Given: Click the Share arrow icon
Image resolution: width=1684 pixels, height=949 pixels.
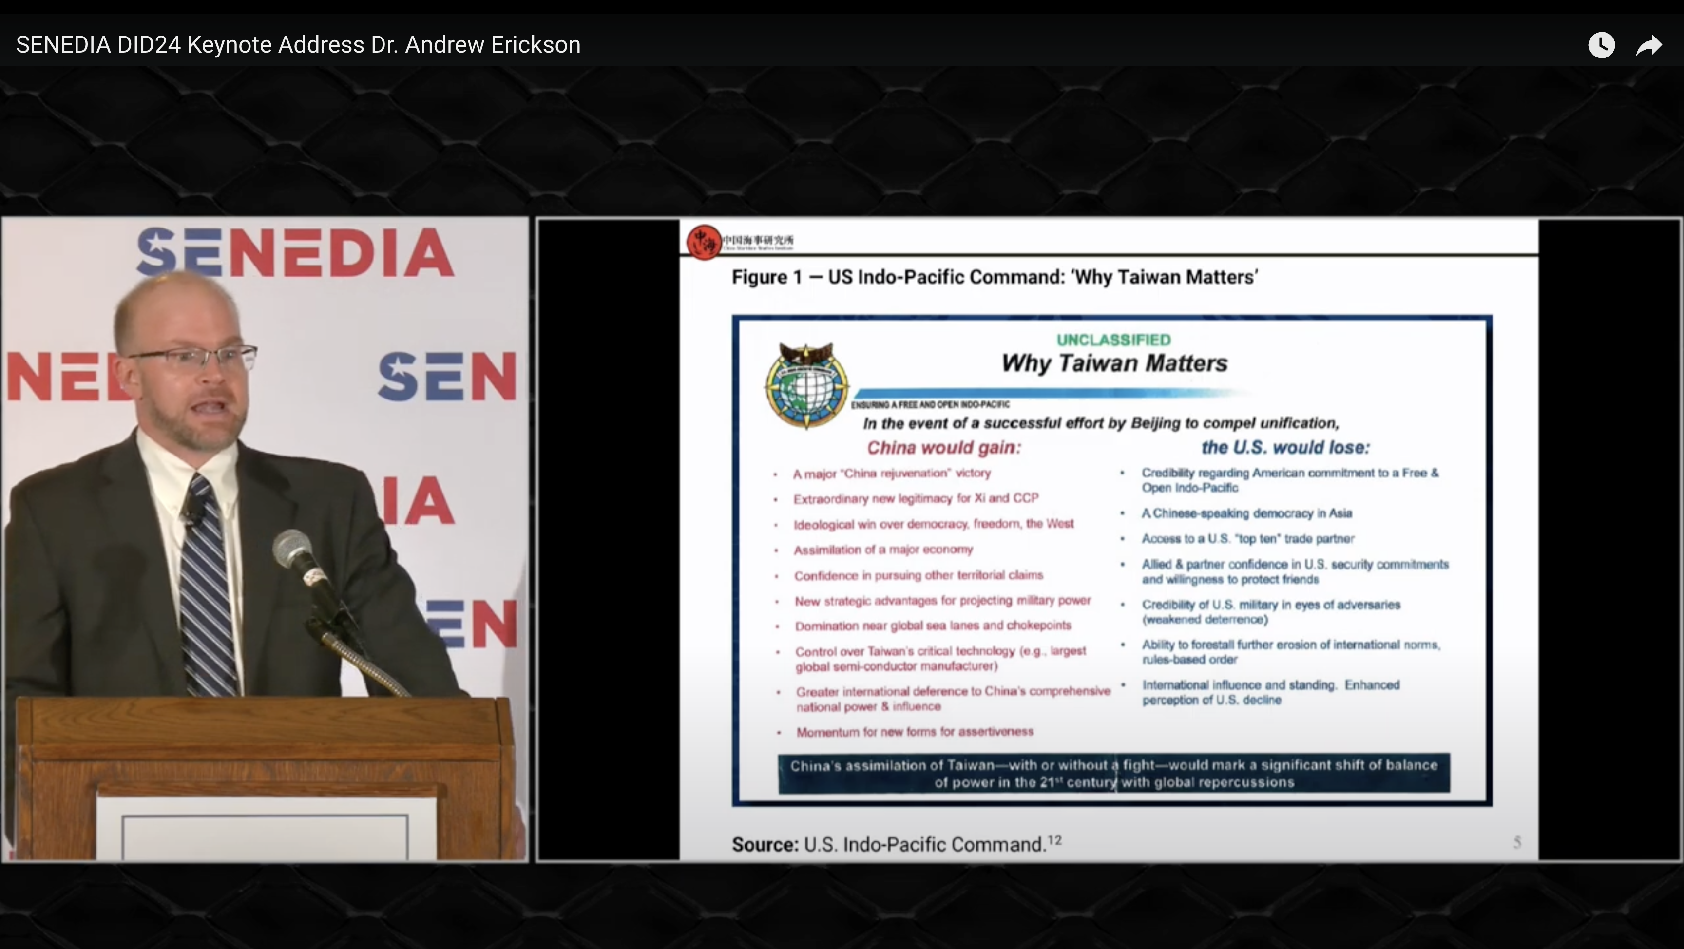Looking at the screenshot, I should pos(1649,45).
